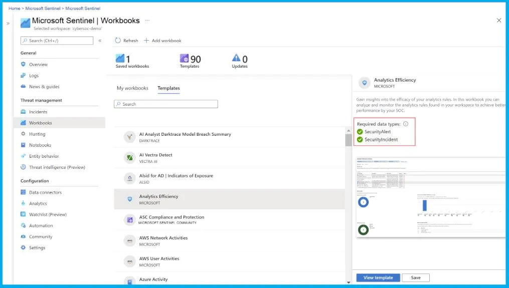The width and height of the screenshot is (509, 288).
Task: Collapse the left navigation with double chevron
Action: (x=100, y=41)
